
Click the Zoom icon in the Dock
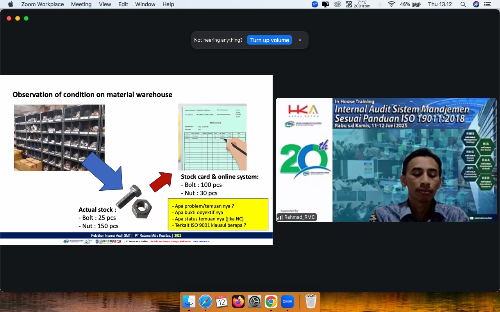pos(287,301)
